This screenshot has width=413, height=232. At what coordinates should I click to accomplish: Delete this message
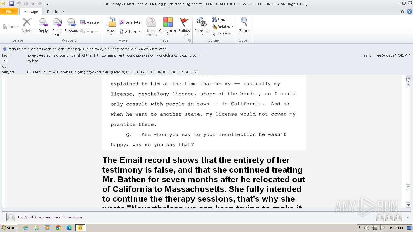pyautogui.click(x=27, y=25)
